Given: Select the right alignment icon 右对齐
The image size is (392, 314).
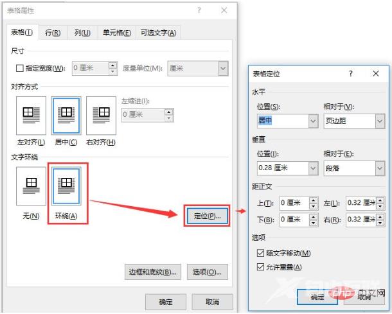Looking at the screenshot, I should [x=101, y=116].
